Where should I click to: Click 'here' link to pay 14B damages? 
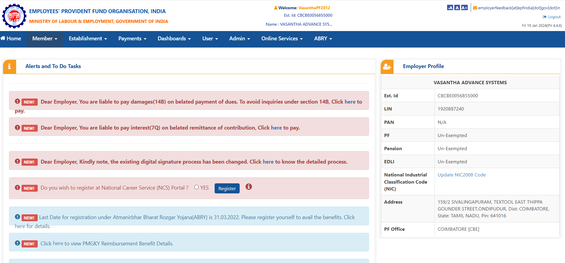[x=350, y=102]
